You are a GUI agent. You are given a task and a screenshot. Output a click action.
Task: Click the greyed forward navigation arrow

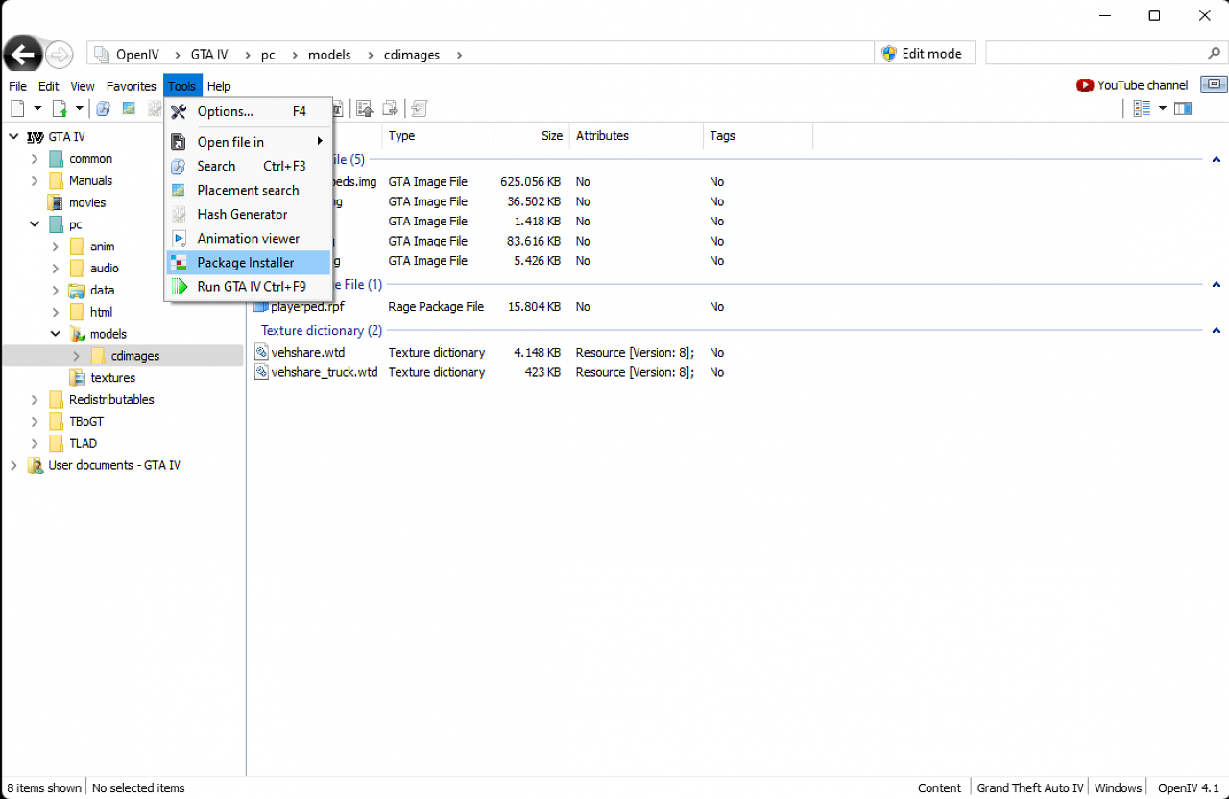60,55
